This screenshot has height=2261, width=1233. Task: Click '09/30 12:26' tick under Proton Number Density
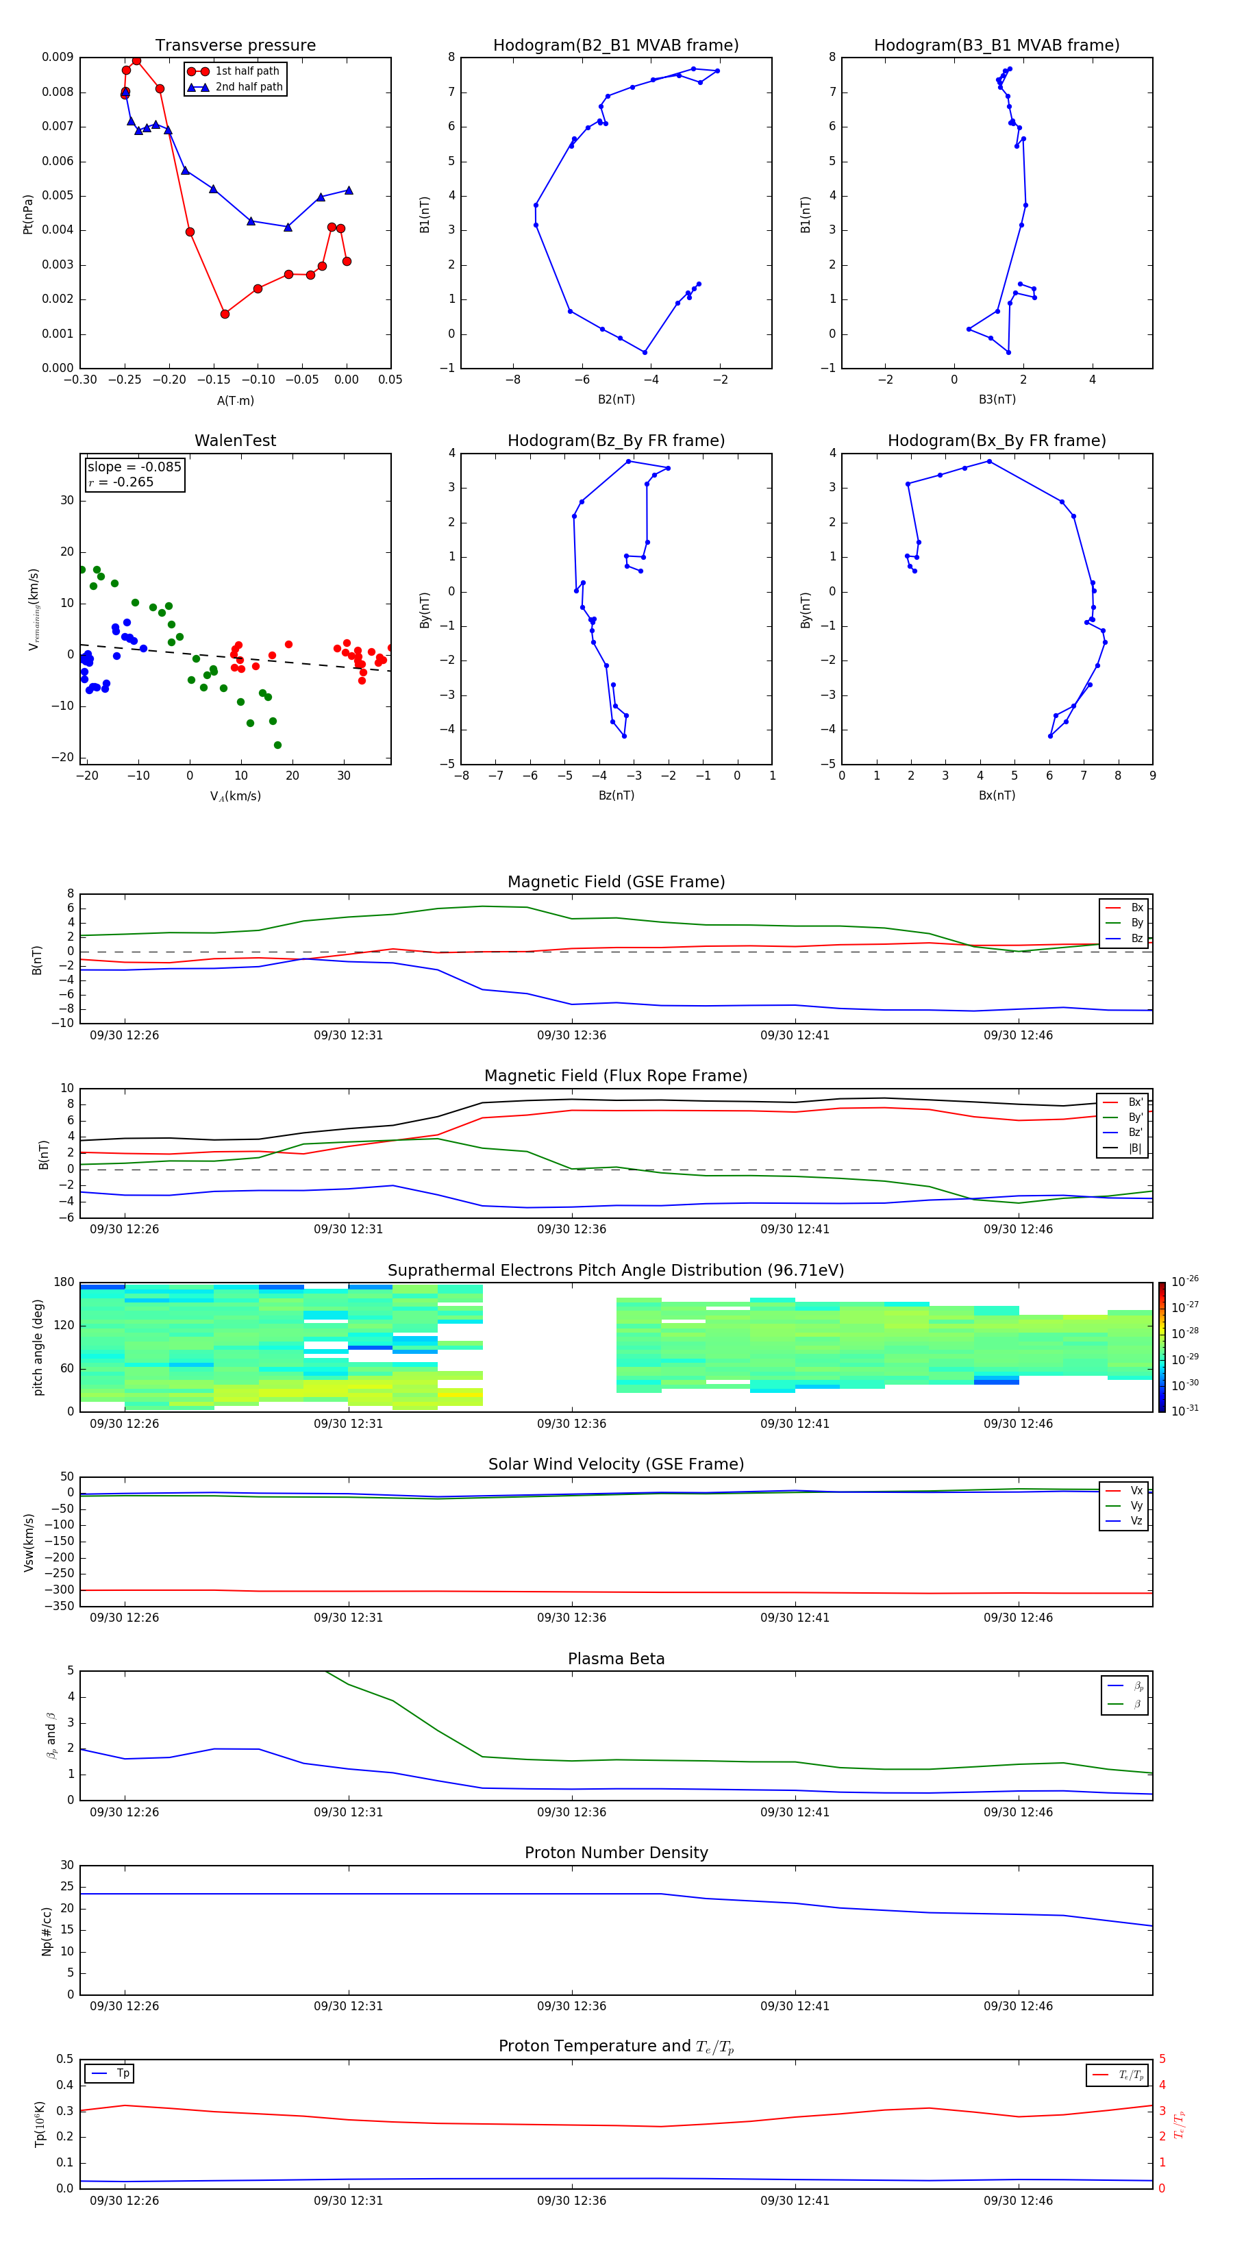coord(125,2006)
